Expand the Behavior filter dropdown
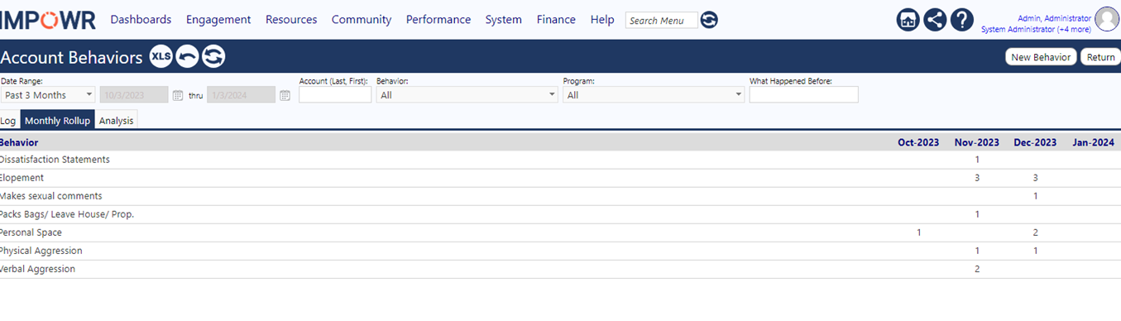This screenshot has width=1121, height=321. [x=467, y=95]
